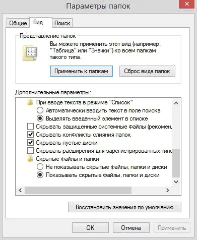Open the Поиск tab
This screenshot has width=197, height=240.
point(62,23)
